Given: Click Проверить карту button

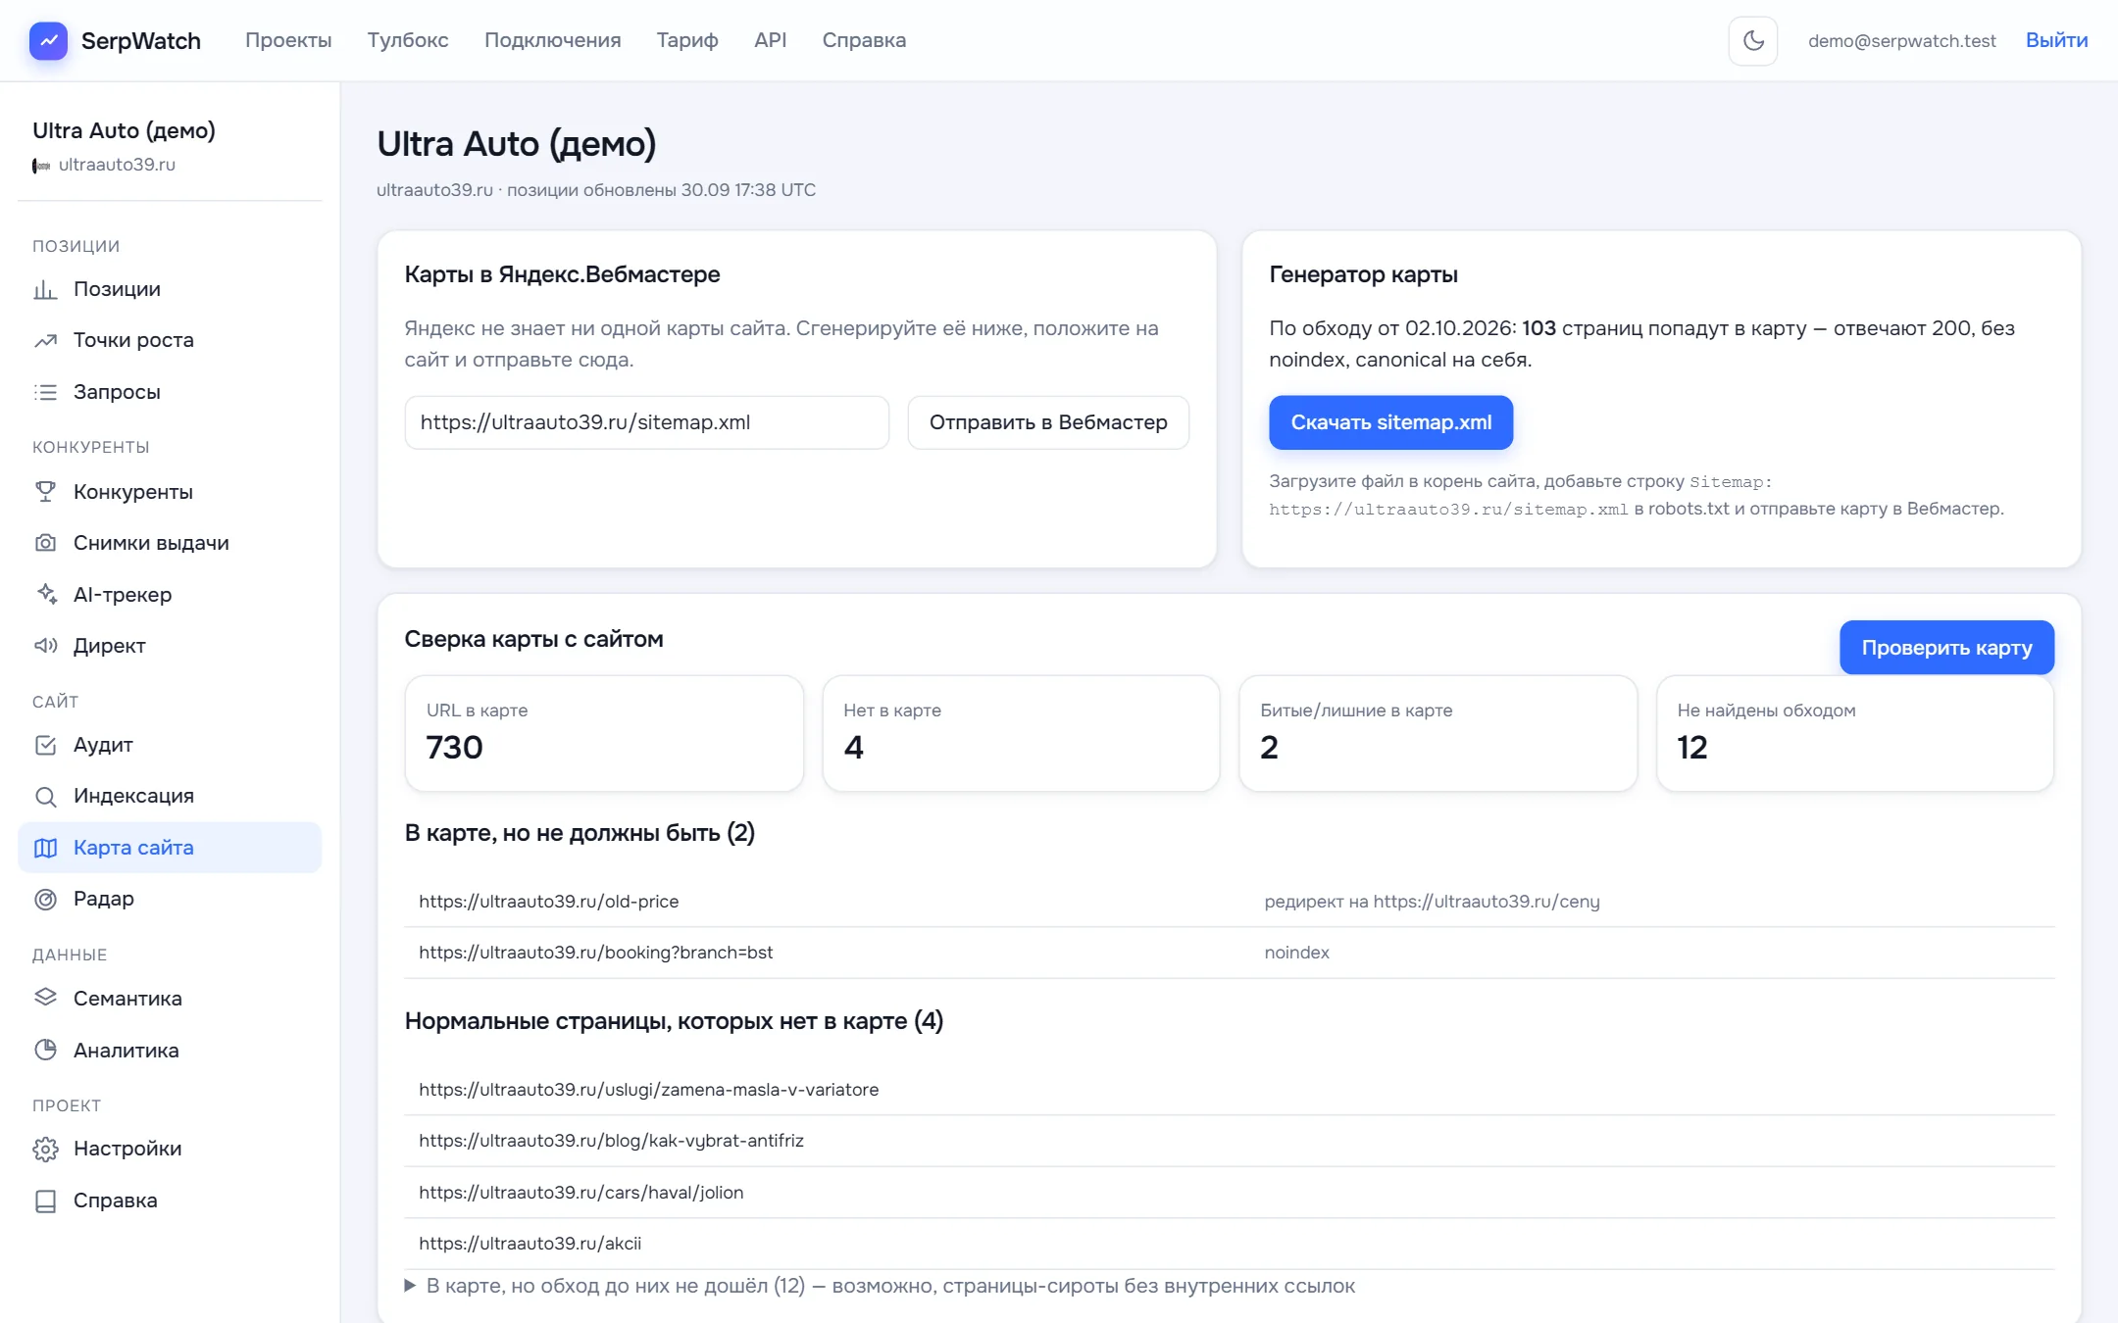Looking at the screenshot, I should click(x=1946, y=647).
